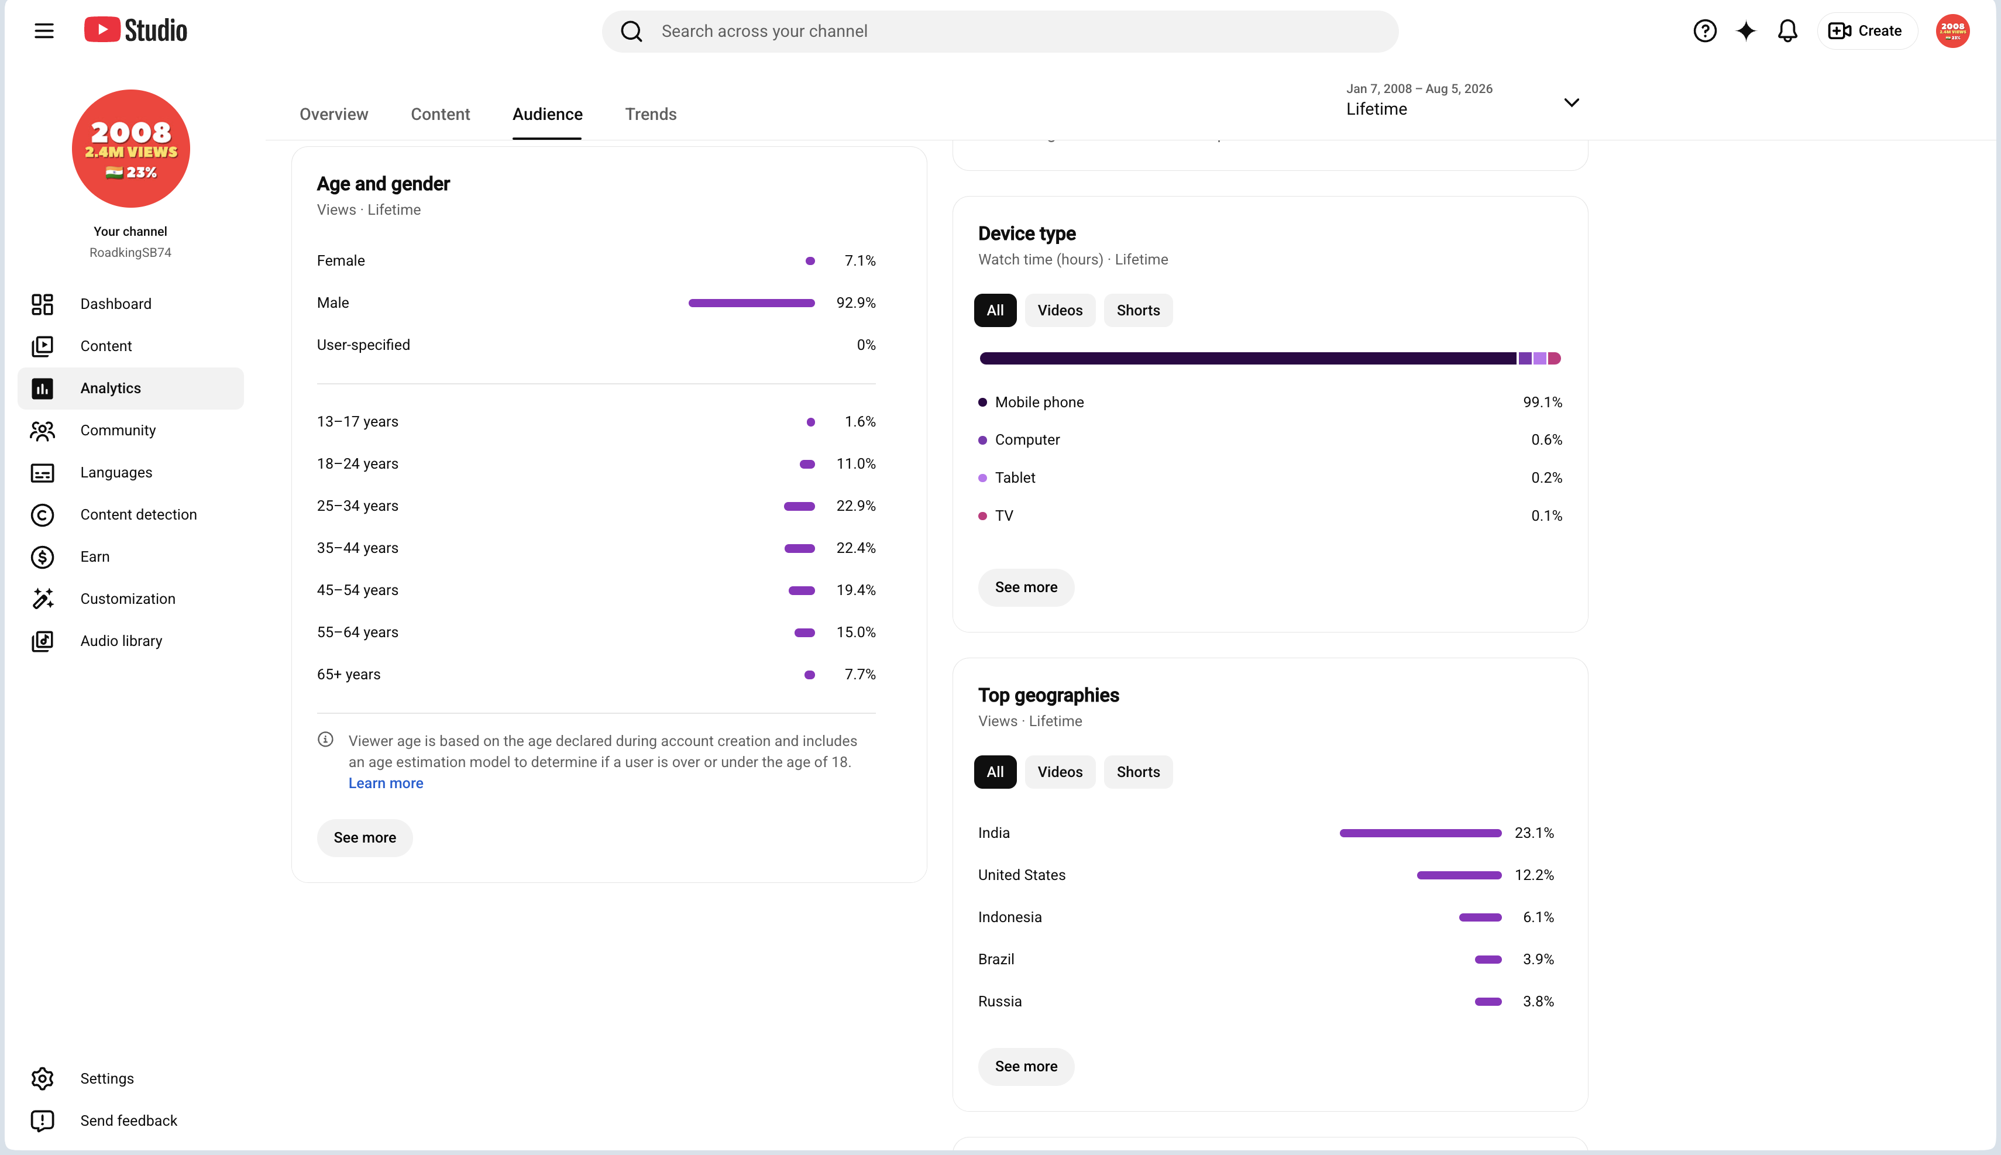
Task: Click the India views bar
Action: (1421, 833)
